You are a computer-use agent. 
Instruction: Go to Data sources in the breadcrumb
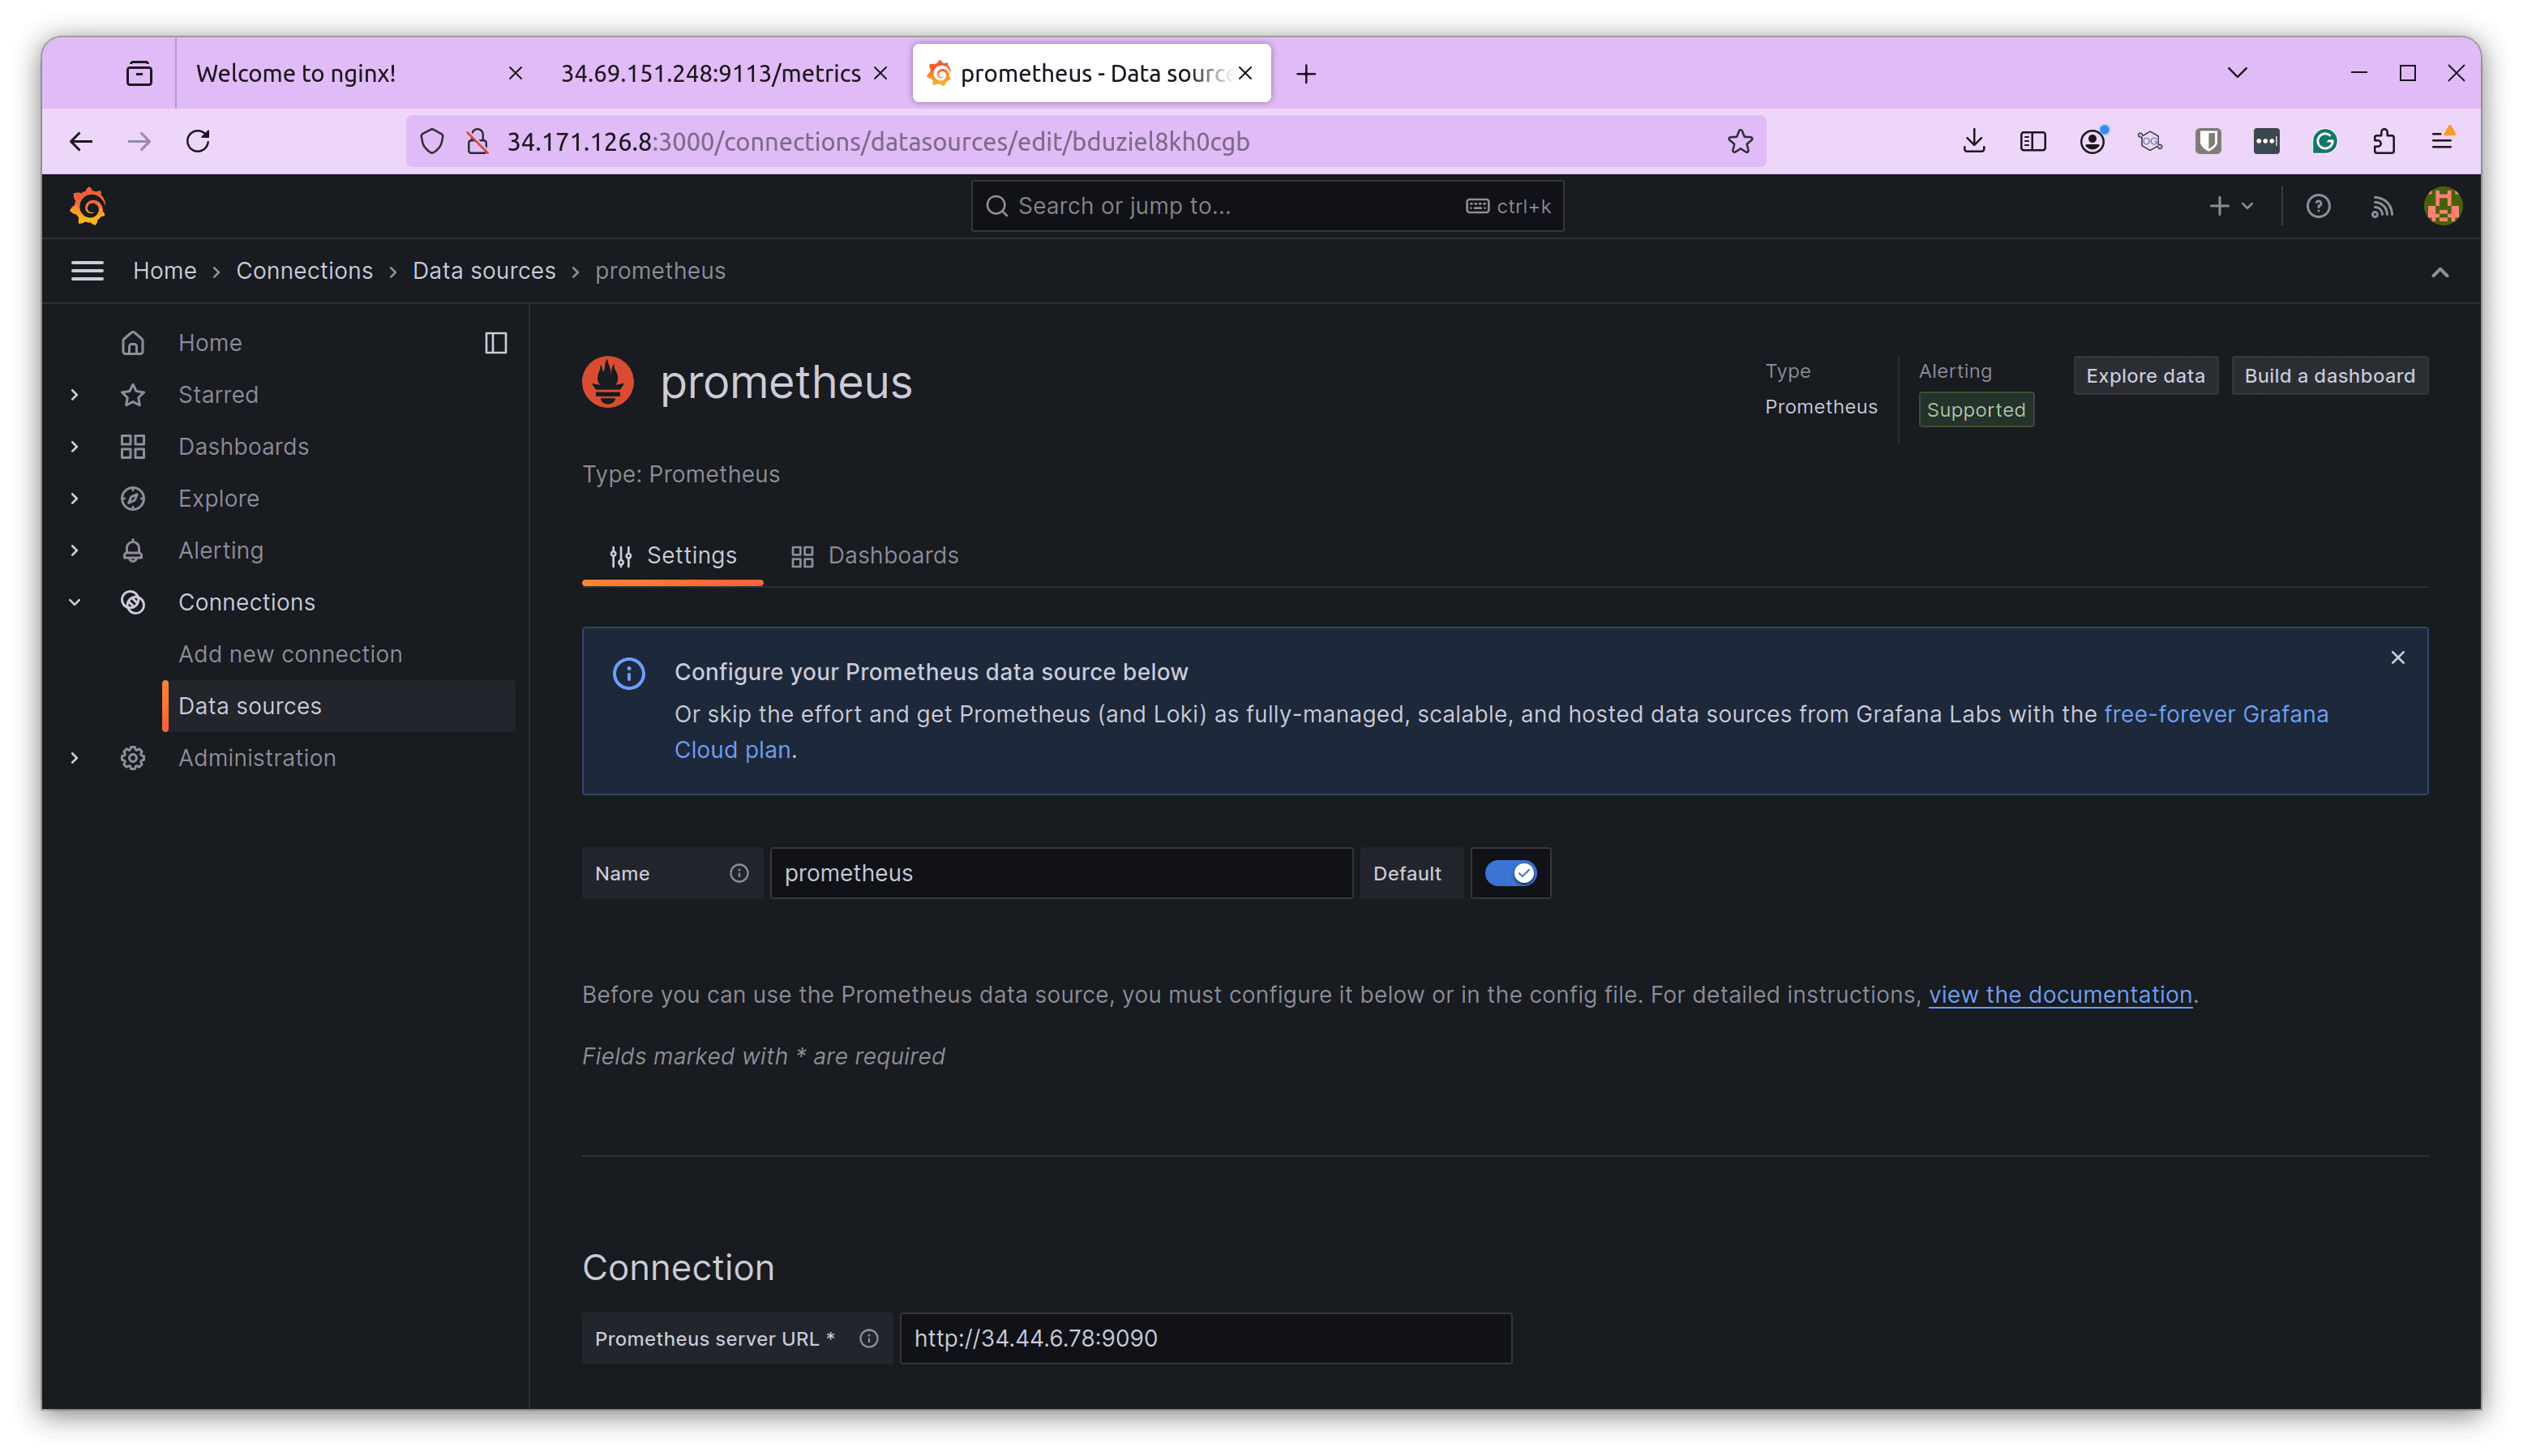484,271
